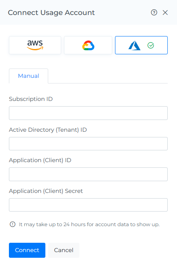Choose the Google Cloud provider logo
177x276 pixels.
(x=88, y=45)
